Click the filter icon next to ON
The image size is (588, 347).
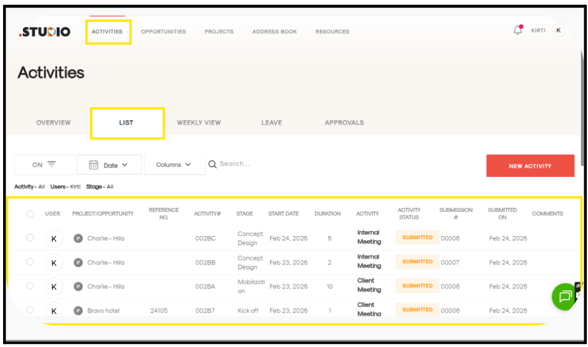click(x=52, y=165)
